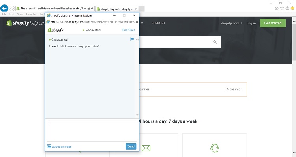This screenshot has height=157, width=296.
Task: Expand the dropdown caret left of SUPPORT
Action: pos(142,23)
